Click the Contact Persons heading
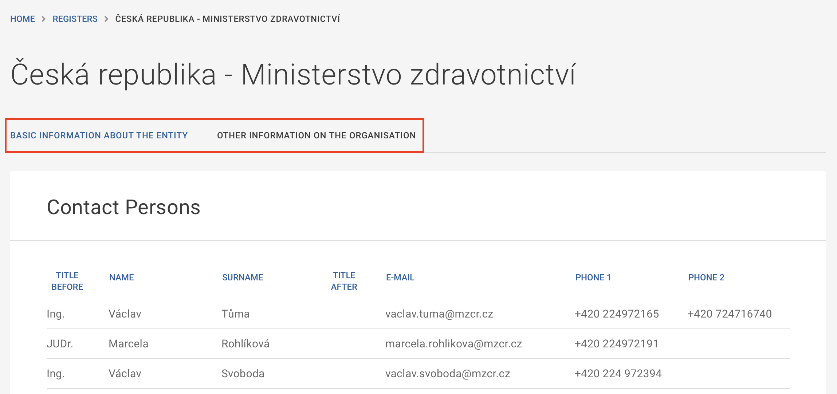Viewport: 837px width, 394px height. pyautogui.click(x=124, y=207)
